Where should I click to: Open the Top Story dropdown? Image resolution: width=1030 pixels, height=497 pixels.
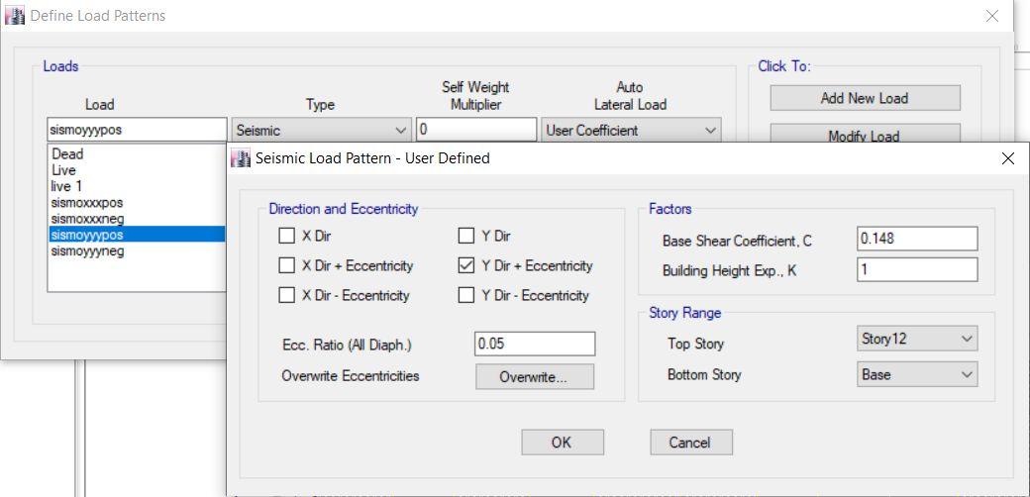916,340
